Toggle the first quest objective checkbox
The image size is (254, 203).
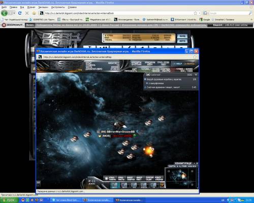point(145,79)
